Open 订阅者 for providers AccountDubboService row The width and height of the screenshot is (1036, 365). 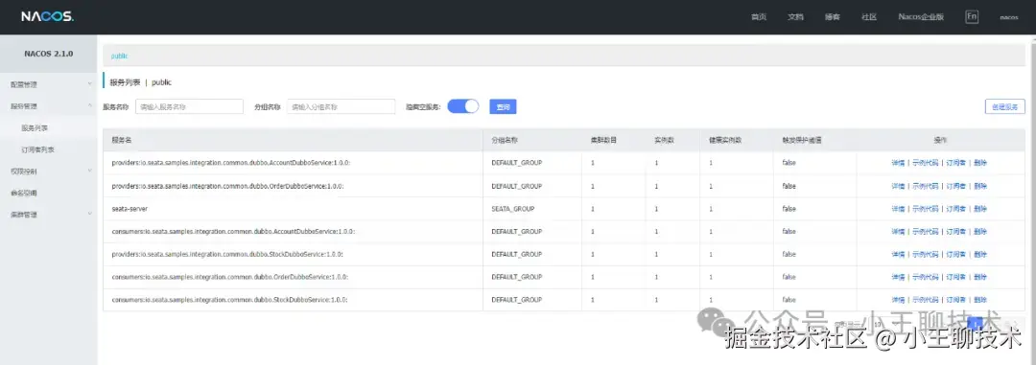click(955, 163)
